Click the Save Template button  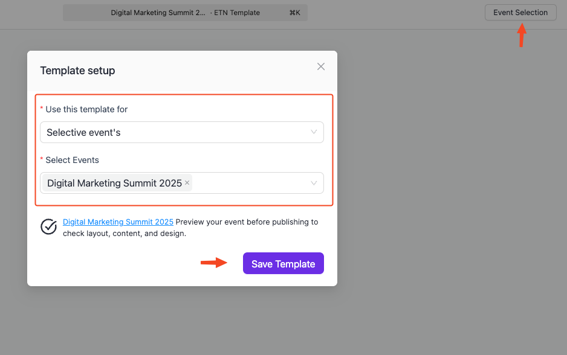click(x=283, y=263)
